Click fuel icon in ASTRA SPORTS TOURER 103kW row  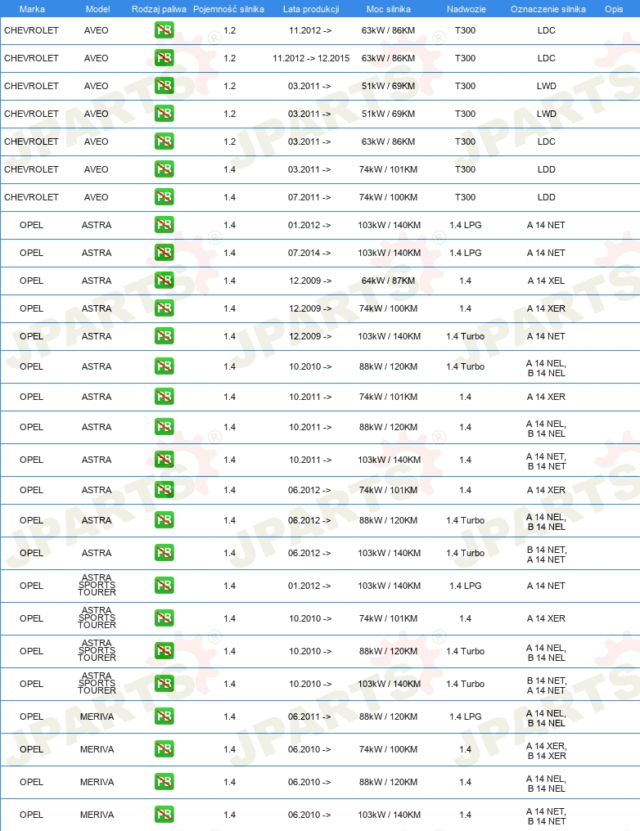click(x=165, y=684)
